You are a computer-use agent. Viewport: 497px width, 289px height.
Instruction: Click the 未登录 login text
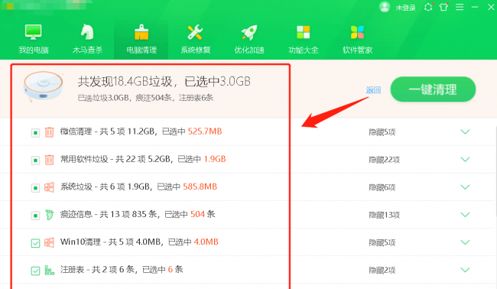pyautogui.click(x=405, y=8)
